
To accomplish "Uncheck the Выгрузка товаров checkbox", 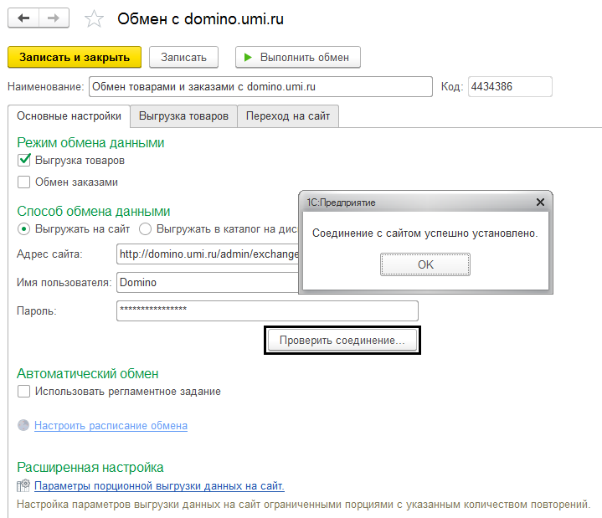I will (24, 160).
